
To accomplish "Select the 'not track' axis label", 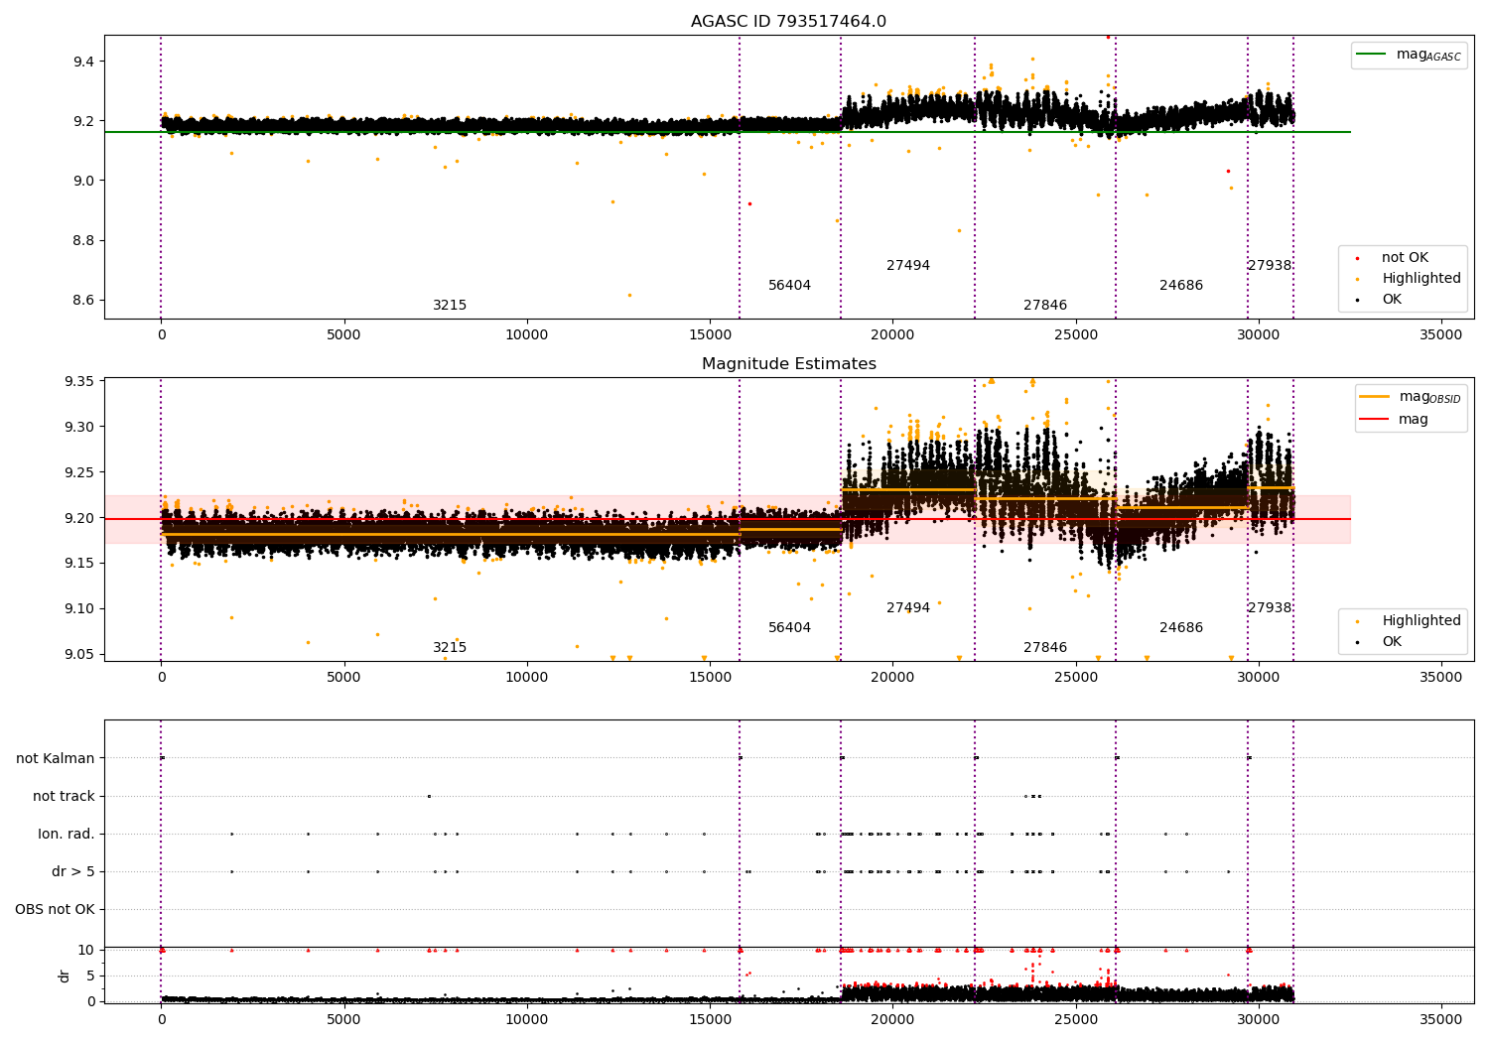I will [64, 797].
